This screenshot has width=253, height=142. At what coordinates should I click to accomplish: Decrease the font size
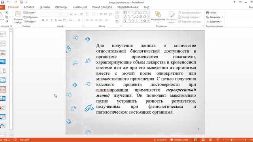point(76,14)
